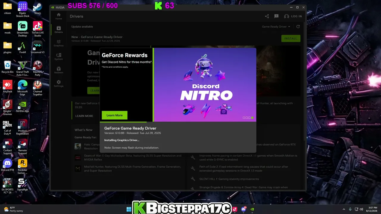
Task: Select the Drivers sidebar icon
Action: click(x=59, y=30)
